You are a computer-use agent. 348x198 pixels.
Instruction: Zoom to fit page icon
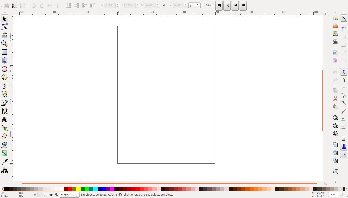coord(335,133)
